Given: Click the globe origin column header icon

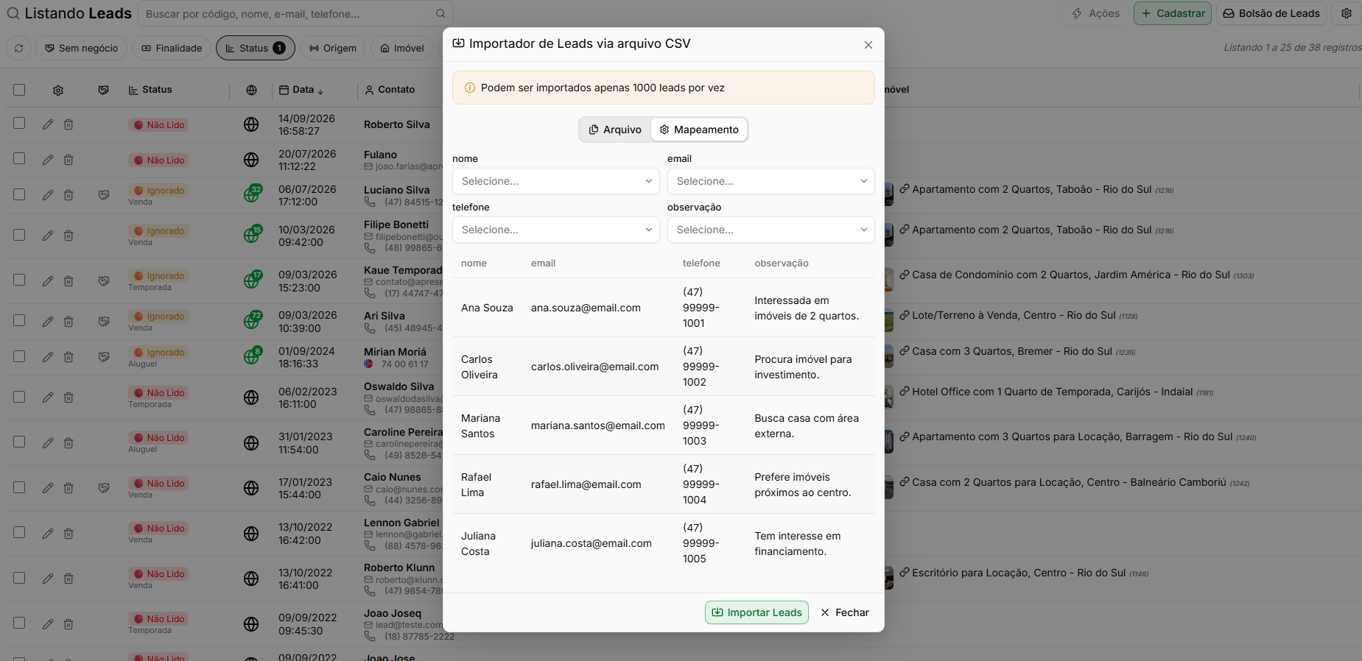Looking at the screenshot, I should (251, 90).
